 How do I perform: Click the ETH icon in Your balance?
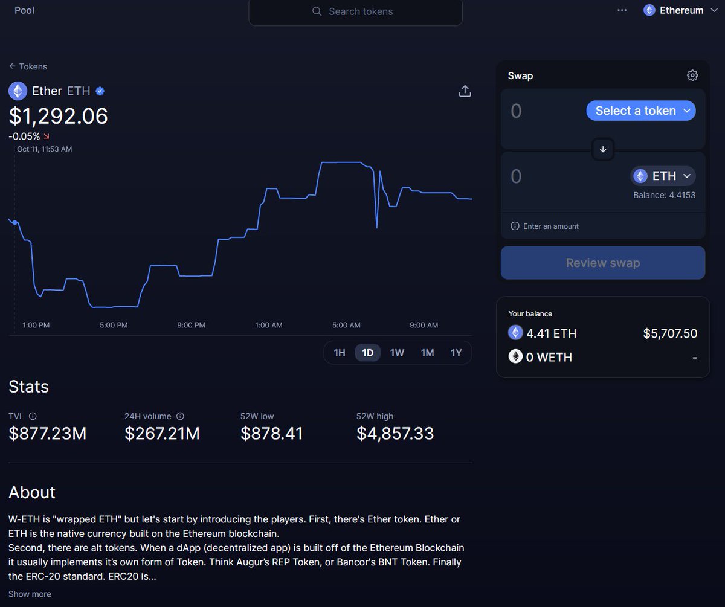pos(515,333)
